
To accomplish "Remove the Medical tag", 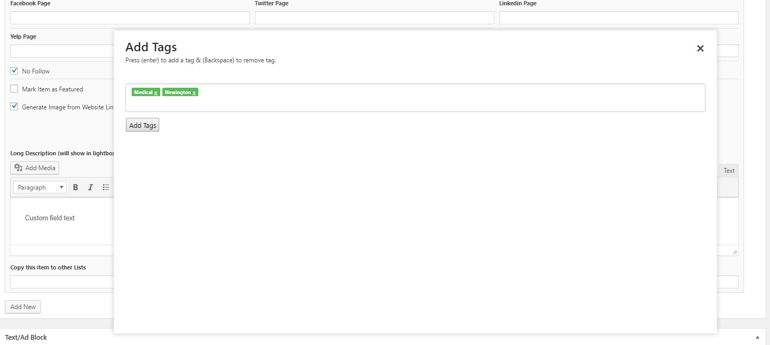I will tap(156, 92).
